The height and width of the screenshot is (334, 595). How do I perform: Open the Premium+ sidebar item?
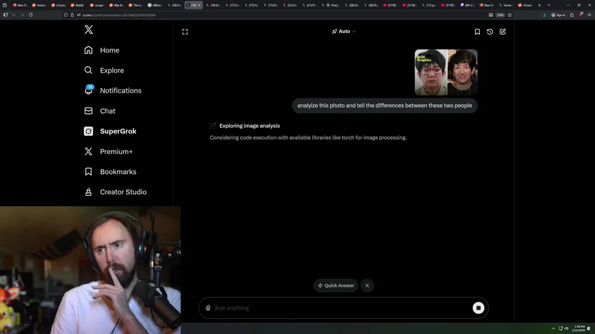point(108,151)
